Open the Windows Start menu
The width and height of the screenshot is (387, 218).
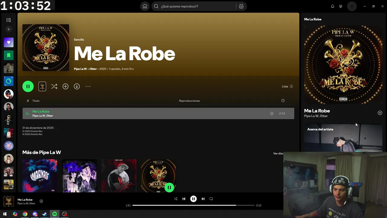point(5,214)
